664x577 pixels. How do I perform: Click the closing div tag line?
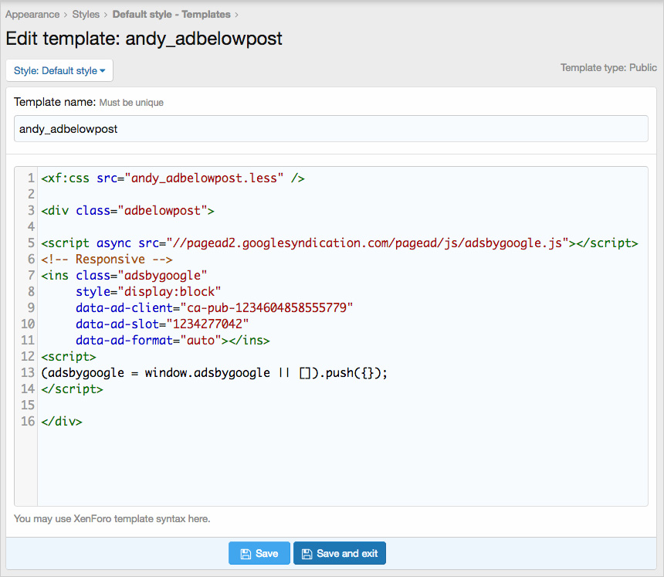[x=62, y=422]
